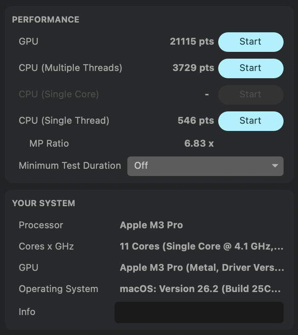Click the MP Ratio label
Screen dimensions: 298x335
[x=49, y=143]
